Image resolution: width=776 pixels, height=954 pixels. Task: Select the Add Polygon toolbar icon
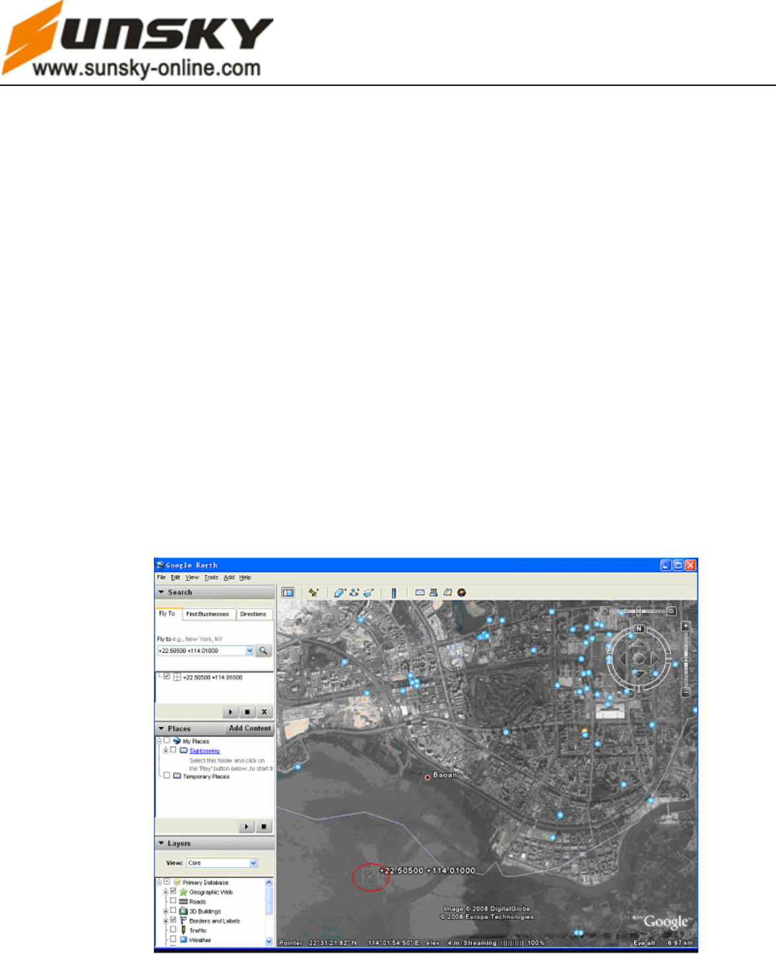click(339, 593)
